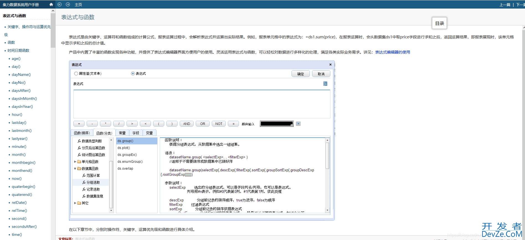This screenshot has height=240, width=525.
Task: Switch to the 函数(分类) tab
Action: 104,133
